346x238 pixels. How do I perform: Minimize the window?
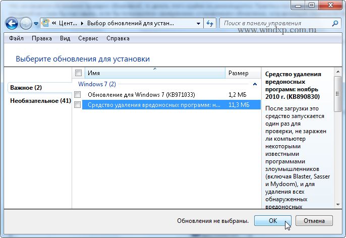(x=298, y=5)
